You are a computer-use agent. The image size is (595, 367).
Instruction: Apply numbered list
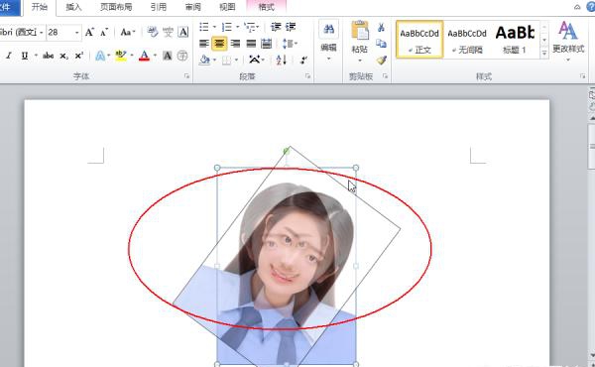click(226, 27)
